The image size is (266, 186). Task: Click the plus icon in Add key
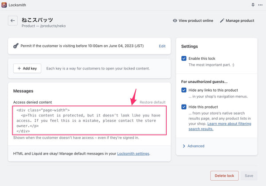coord(19,68)
